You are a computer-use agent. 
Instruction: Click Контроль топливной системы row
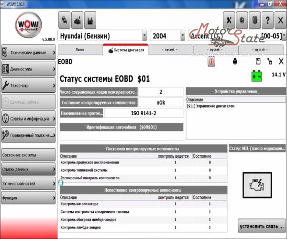click(x=143, y=170)
